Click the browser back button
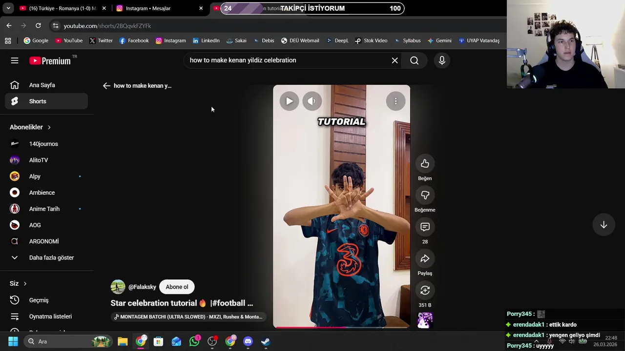 coord(9,26)
